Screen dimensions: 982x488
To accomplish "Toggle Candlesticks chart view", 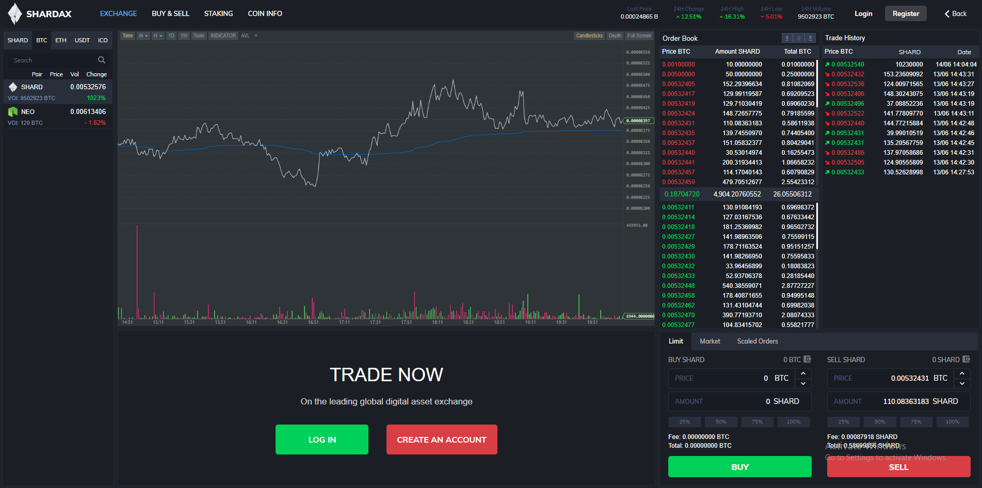I will pos(589,36).
